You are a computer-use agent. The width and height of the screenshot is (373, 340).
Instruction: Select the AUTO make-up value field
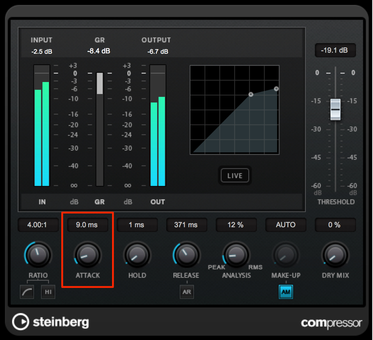click(286, 225)
